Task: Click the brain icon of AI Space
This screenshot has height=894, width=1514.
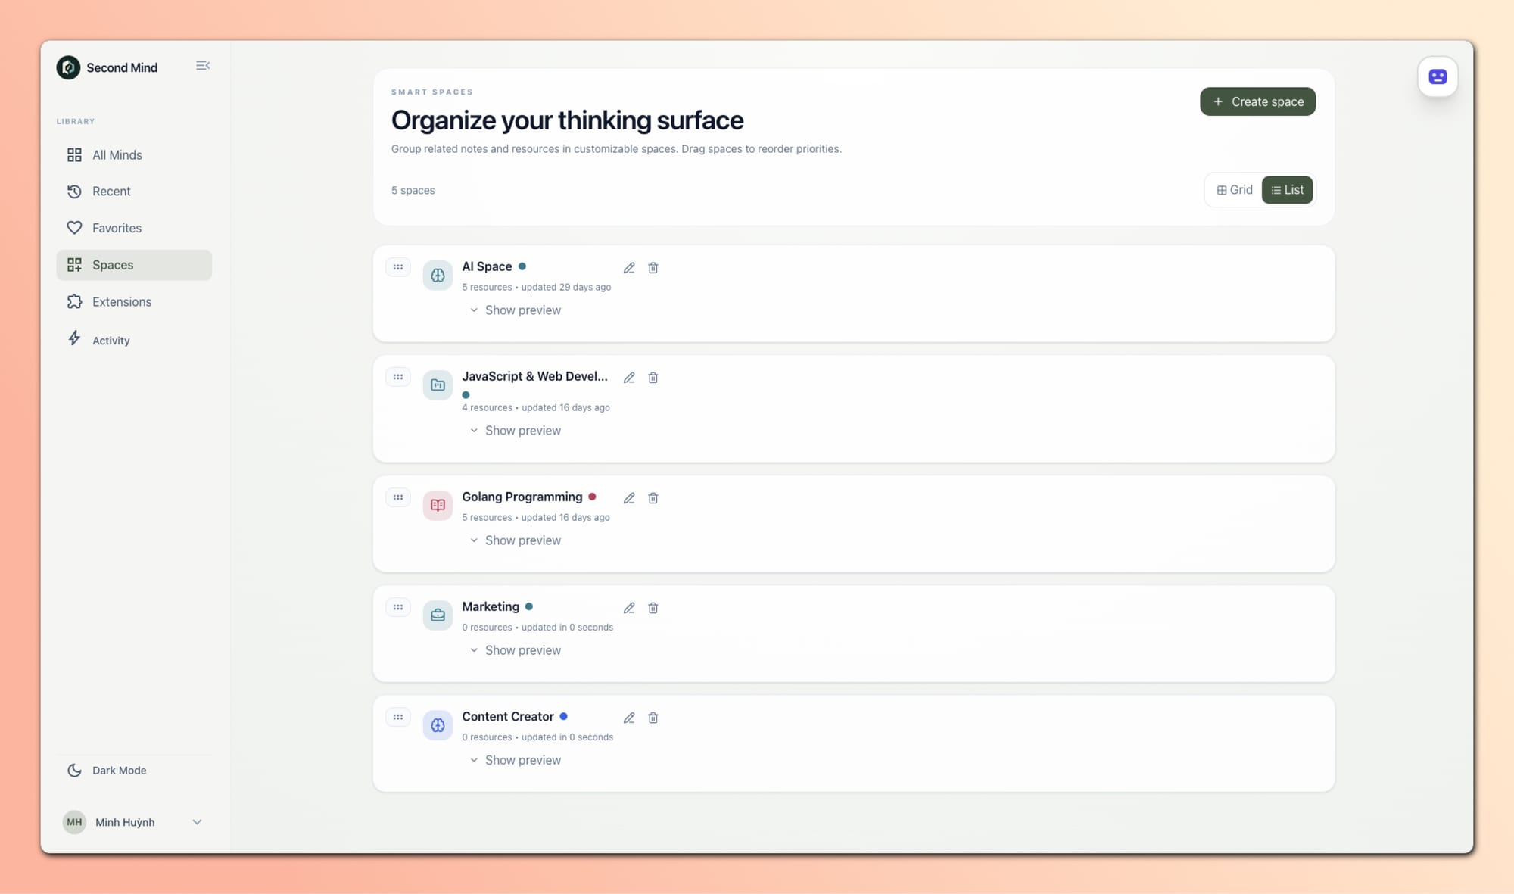Action: tap(438, 276)
